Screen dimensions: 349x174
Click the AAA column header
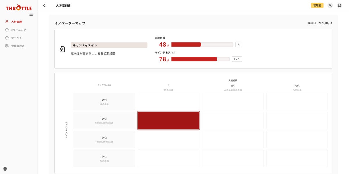coord(297,86)
